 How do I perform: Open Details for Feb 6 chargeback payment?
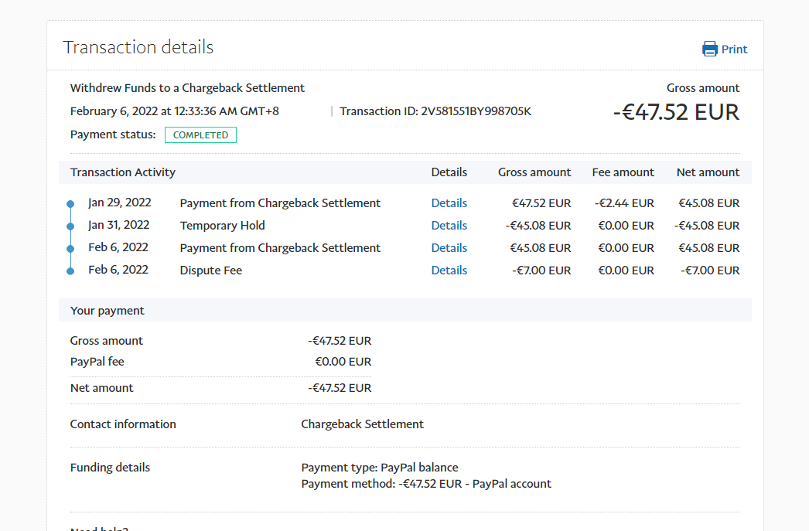tap(449, 248)
